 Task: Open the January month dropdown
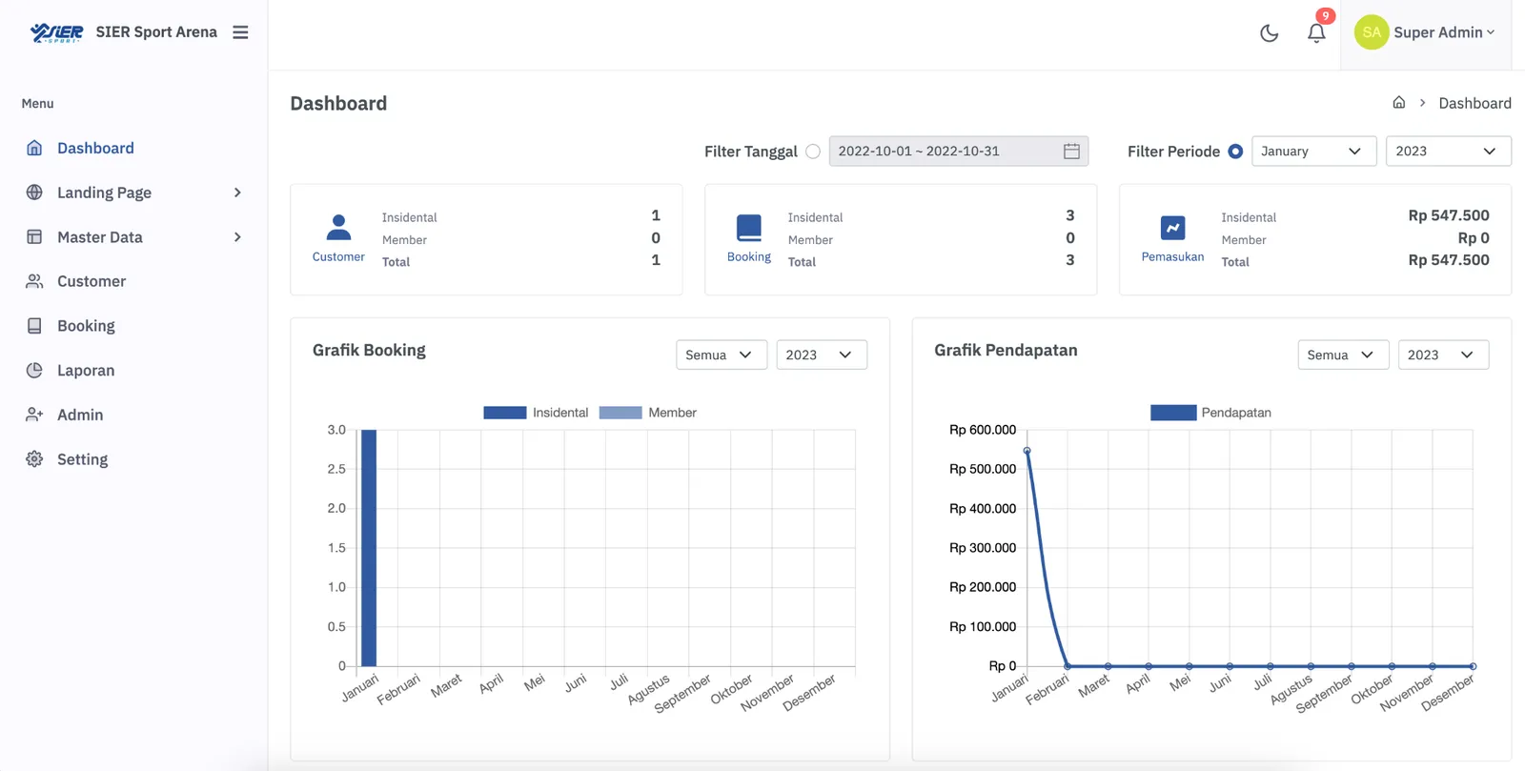(1313, 152)
